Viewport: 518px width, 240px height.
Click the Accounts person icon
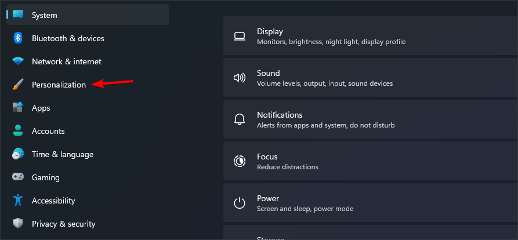(18, 131)
